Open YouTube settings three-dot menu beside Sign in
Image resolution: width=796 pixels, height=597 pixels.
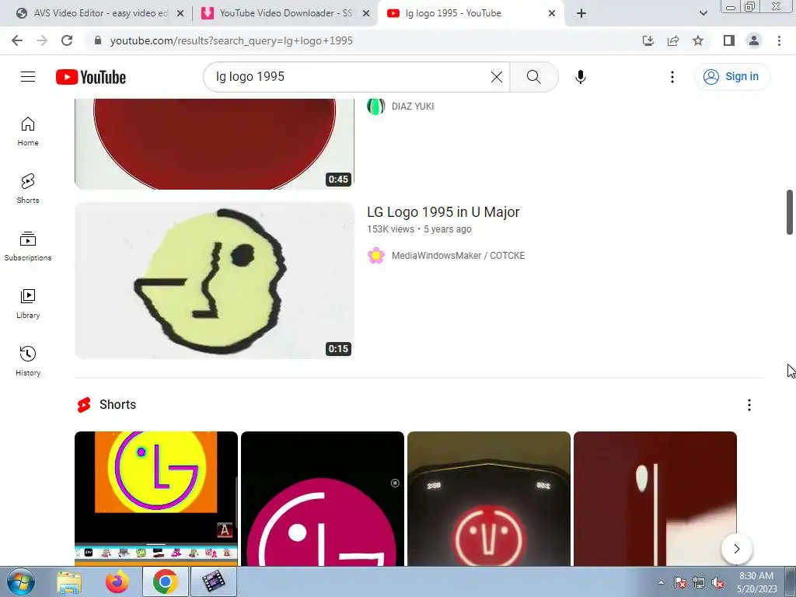(x=672, y=77)
